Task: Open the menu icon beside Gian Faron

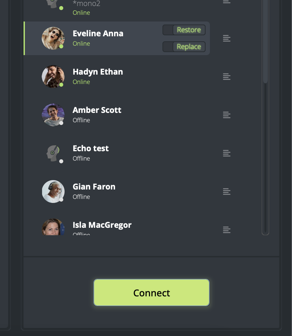Action: click(x=226, y=192)
